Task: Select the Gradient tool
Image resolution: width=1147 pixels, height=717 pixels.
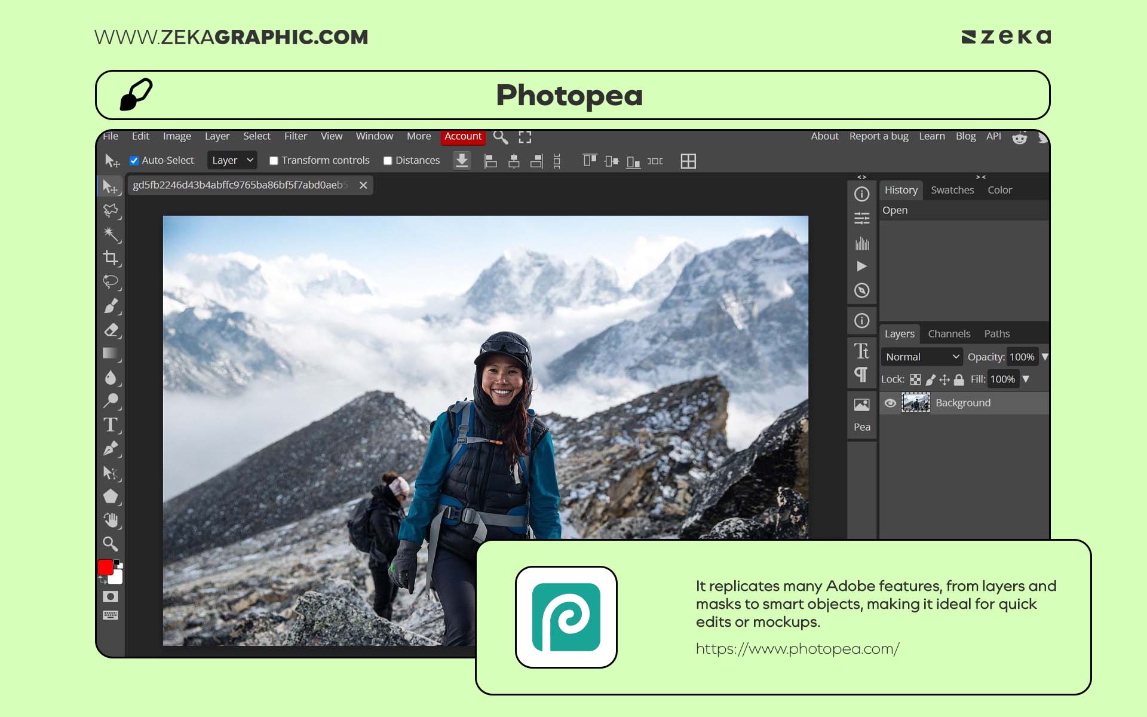Action: pos(111,354)
